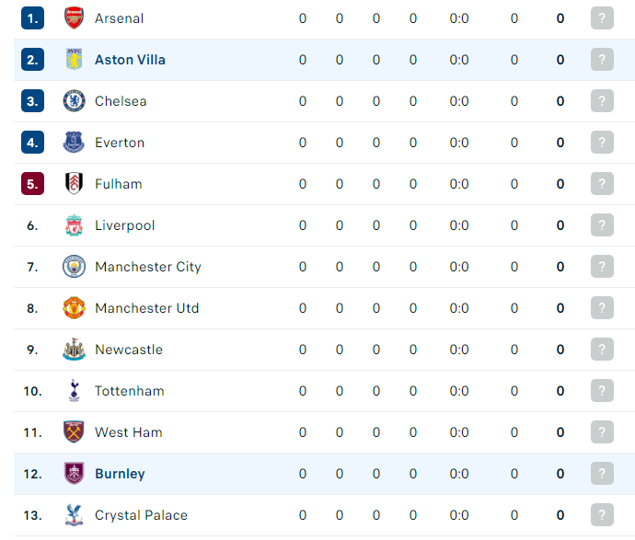Screen dimensions: 635x540
Task: Click the form question mark in Tottenham row
Action: (x=602, y=391)
